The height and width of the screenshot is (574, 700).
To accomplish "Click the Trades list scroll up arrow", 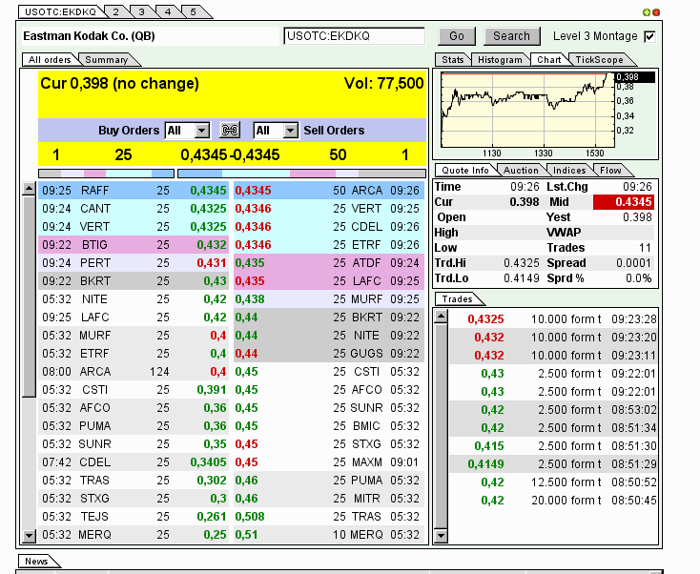I will click(x=441, y=317).
